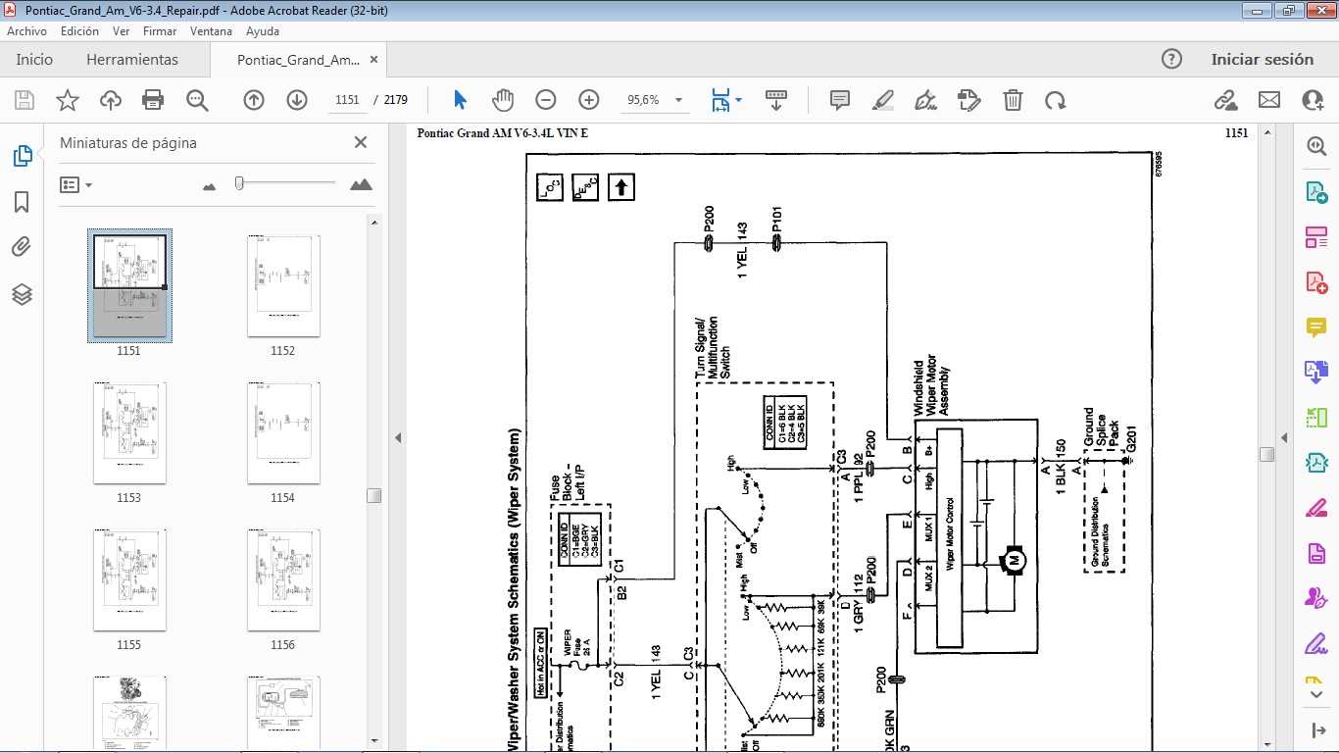The image size is (1339, 753).
Task: Add bookmark star icon
Action: point(68,100)
